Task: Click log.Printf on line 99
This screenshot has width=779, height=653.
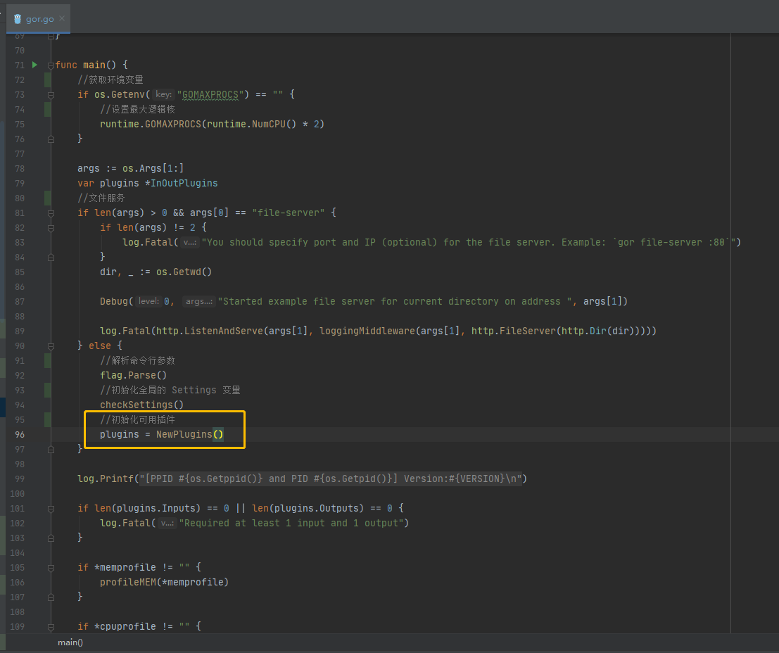Action: coord(106,478)
